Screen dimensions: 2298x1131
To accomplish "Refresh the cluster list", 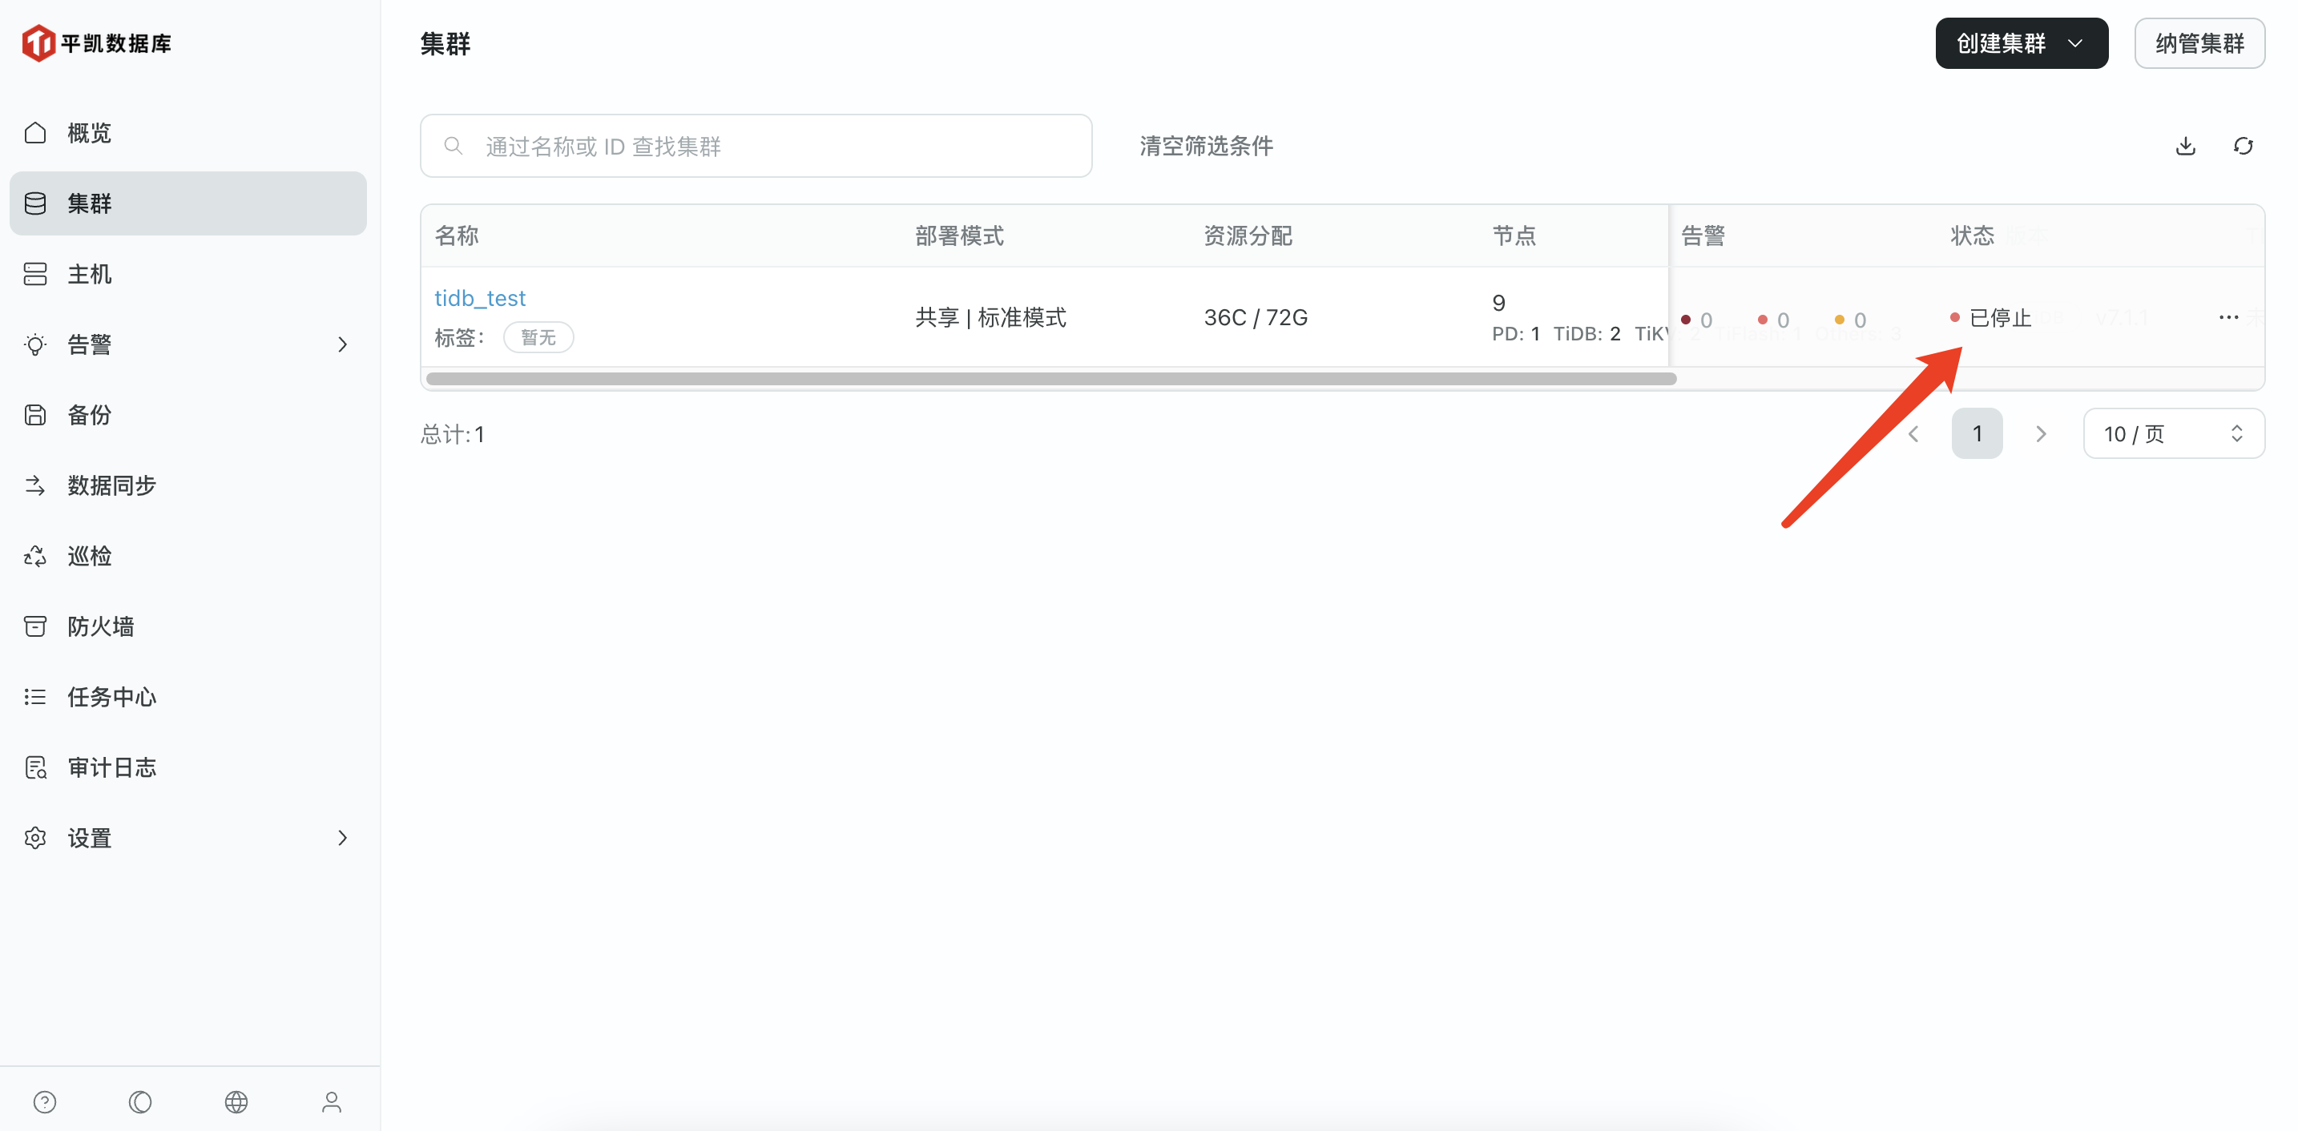I will (2244, 146).
